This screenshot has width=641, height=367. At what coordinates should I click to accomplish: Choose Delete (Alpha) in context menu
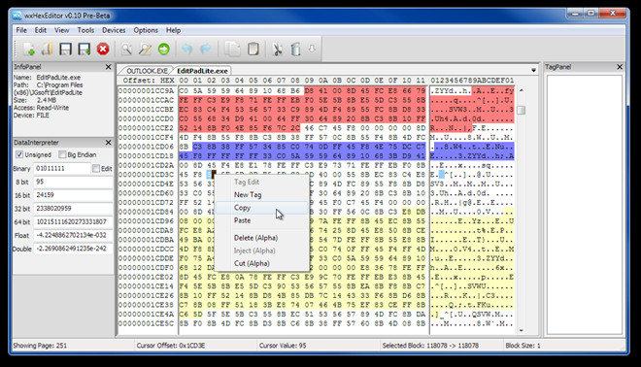261,238
